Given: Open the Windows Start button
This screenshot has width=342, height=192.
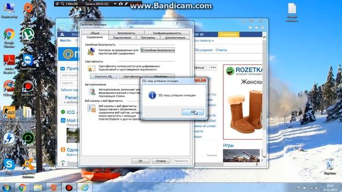Looking at the screenshot, I should coord(6,187).
